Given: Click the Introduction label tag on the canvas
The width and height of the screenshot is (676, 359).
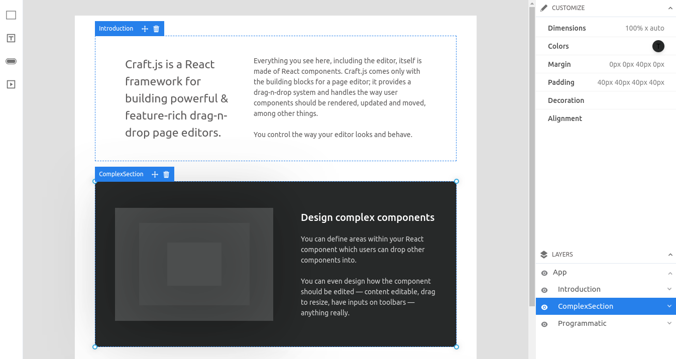Looking at the screenshot, I should [116, 29].
